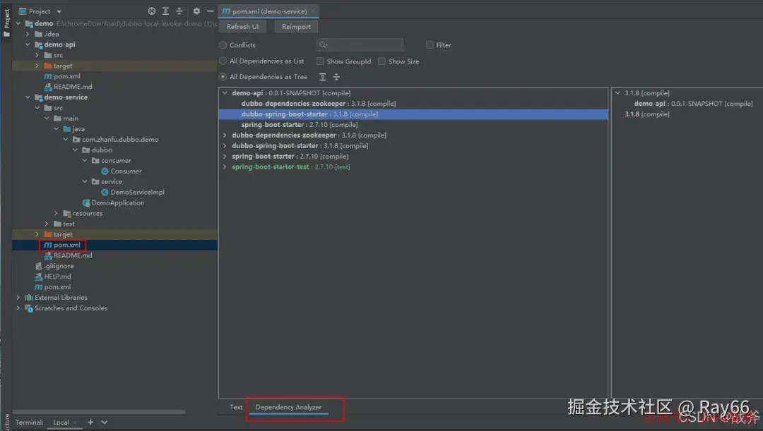Click Refresh UI button
This screenshot has height=431, width=763.
(242, 27)
